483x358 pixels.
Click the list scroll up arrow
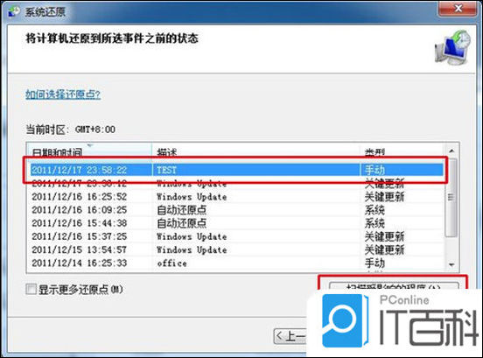tap(451, 151)
